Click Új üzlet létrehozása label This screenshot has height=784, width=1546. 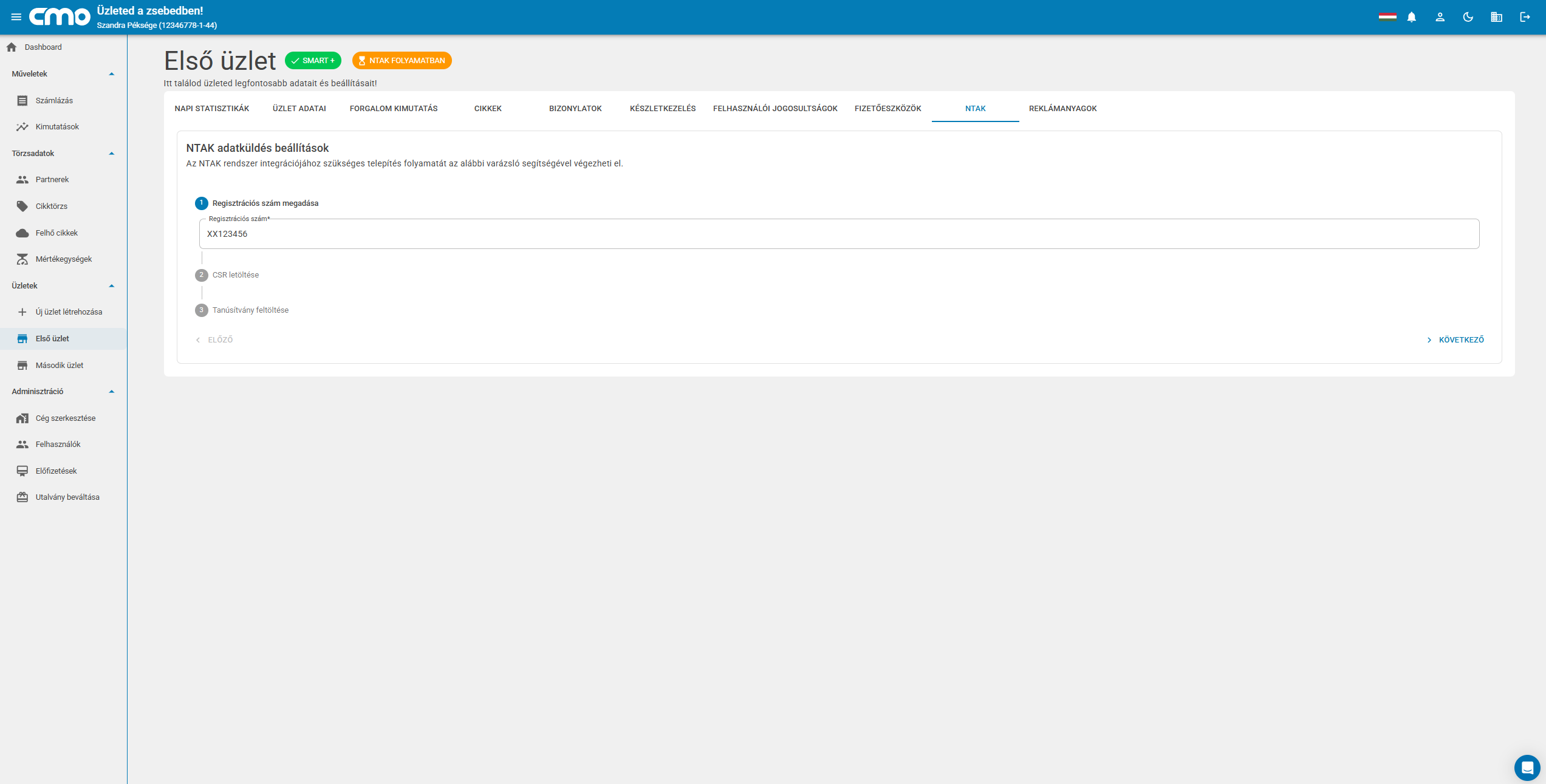point(69,312)
